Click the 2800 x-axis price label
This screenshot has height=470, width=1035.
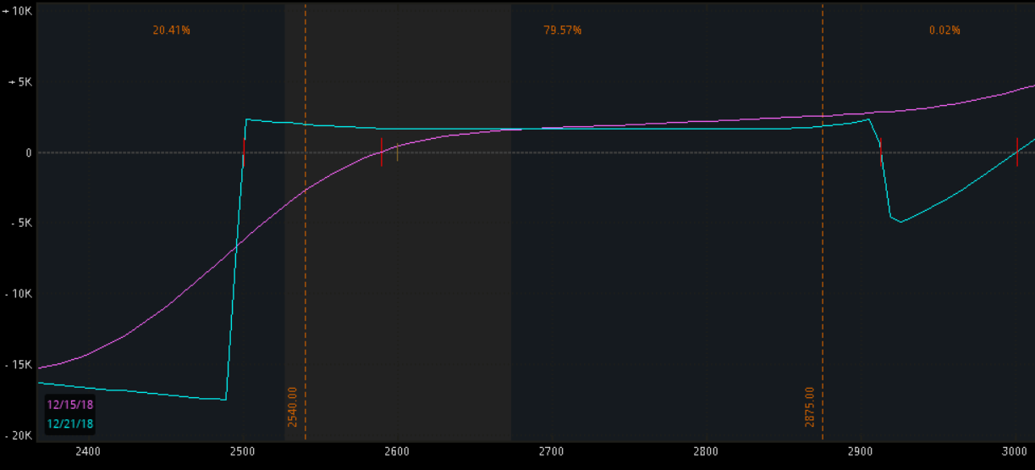pos(706,452)
